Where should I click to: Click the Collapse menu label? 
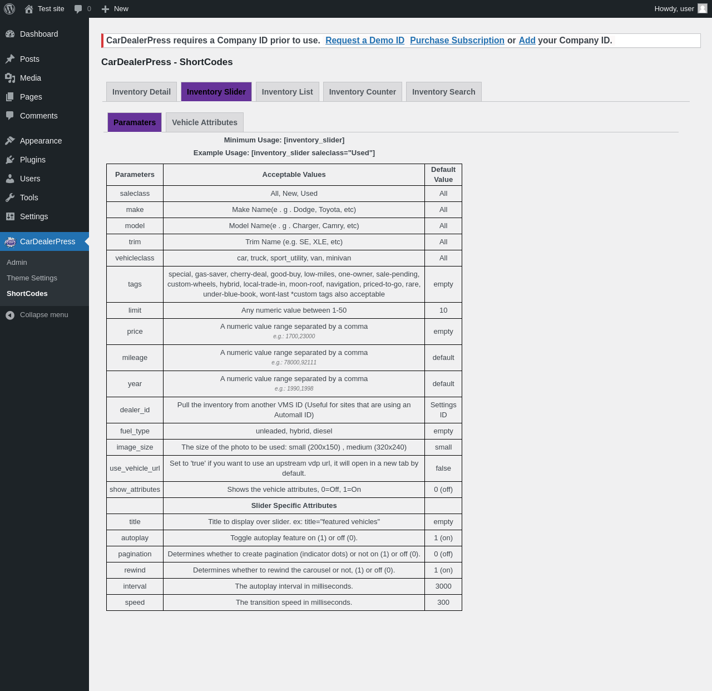point(44,315)
